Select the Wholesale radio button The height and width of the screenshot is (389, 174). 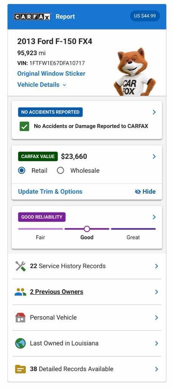point(60,171)
